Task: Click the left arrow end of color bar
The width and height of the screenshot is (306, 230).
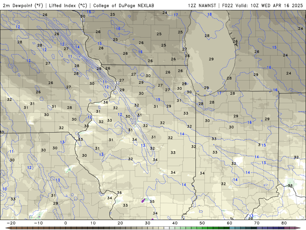Action: point(8,228)
